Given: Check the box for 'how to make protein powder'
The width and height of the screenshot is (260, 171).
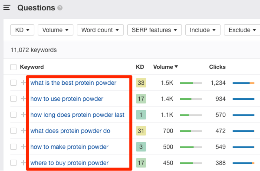Looking at the screenshot, I should tap(13, 147).
